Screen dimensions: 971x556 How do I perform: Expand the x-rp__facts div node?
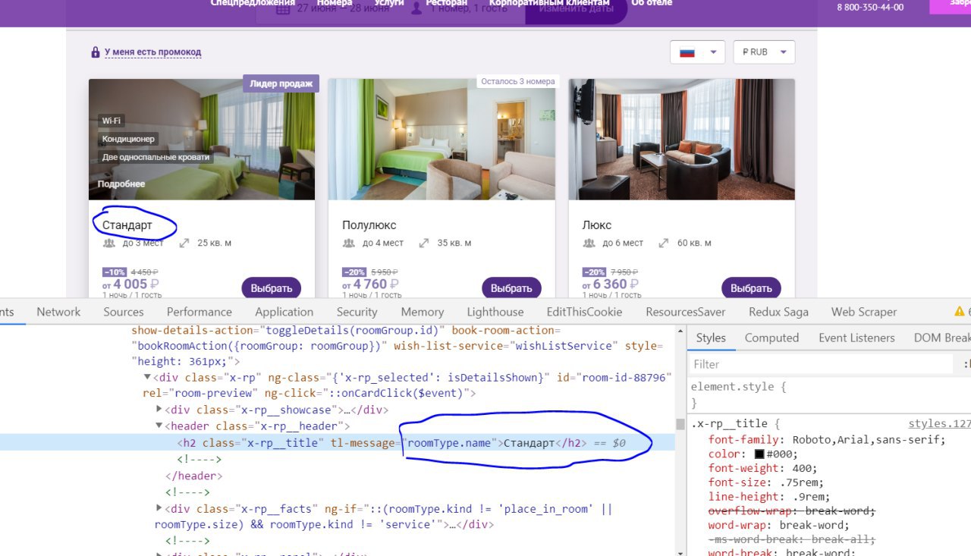coord(159,508)
